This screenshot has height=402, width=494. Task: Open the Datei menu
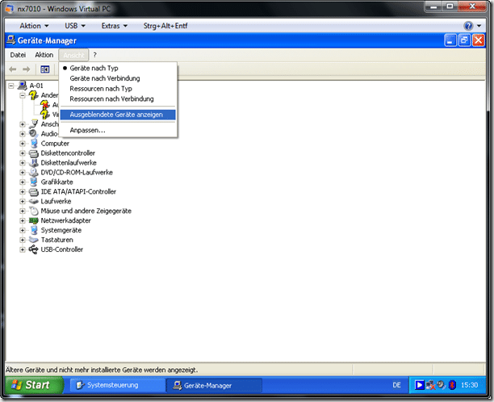point(18,55)
